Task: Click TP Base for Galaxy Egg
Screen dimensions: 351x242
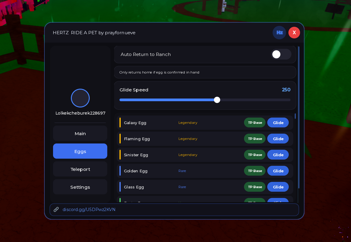Action: click(x=255, y=123)
